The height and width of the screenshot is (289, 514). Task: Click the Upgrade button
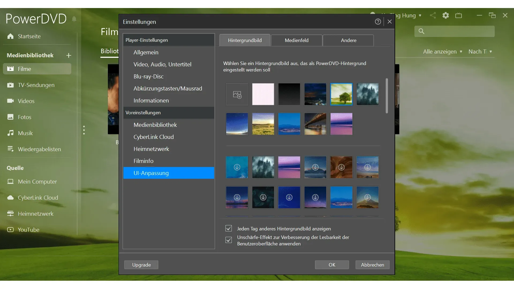click(141, 265)
